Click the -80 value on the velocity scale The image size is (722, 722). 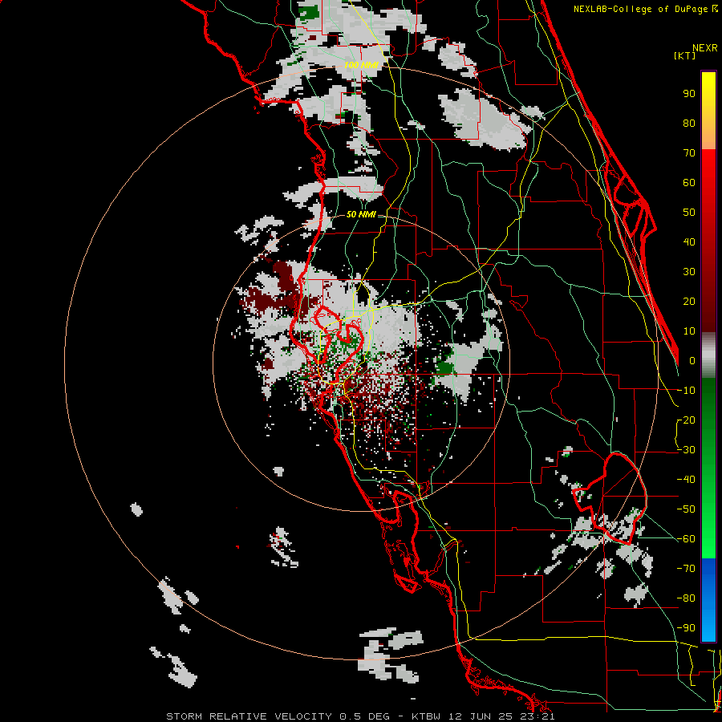coord(686,598)
